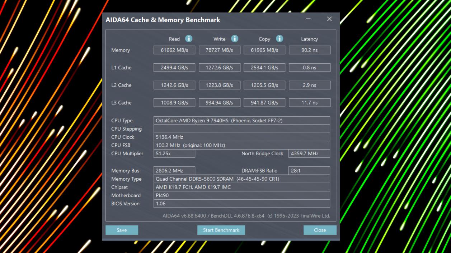451x253 pixels.
Task: Click the Copy column header label
Action: [x=264, y=39]
